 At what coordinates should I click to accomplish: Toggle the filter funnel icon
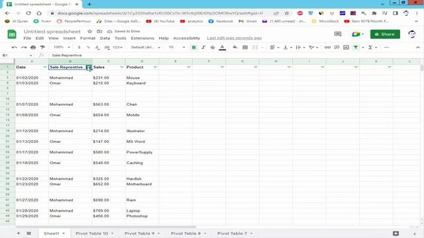pyautogui.click(x=356, y=47)
